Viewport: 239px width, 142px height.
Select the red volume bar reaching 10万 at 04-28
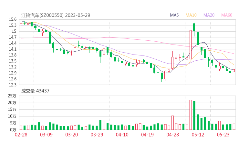(172, 123)
